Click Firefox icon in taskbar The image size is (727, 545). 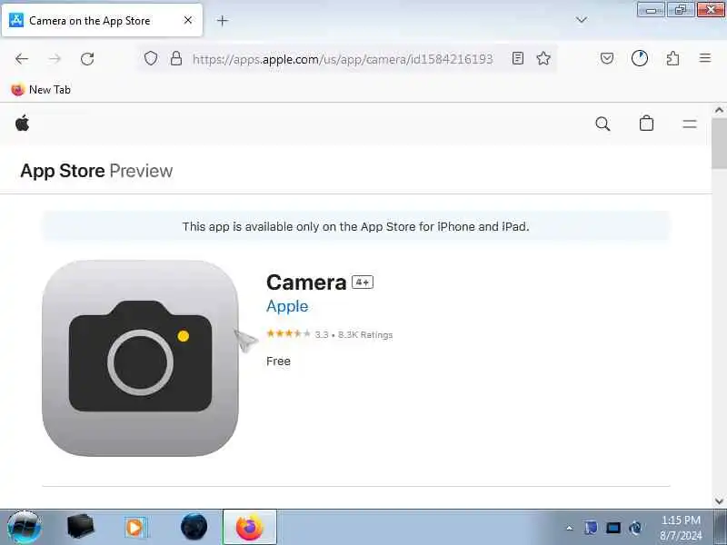[249, 527]
